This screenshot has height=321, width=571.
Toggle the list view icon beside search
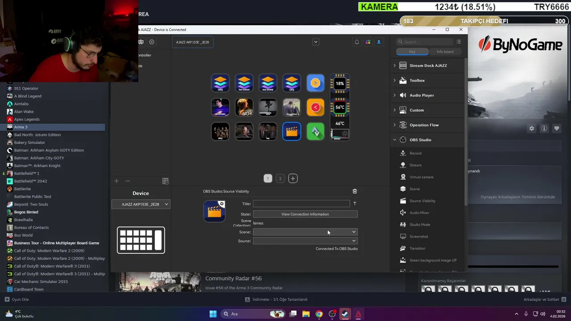[459, 42]
